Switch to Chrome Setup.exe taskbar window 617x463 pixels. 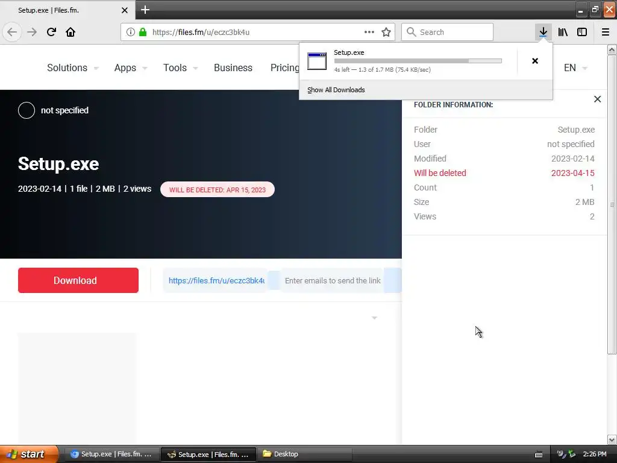coord(111,455)
